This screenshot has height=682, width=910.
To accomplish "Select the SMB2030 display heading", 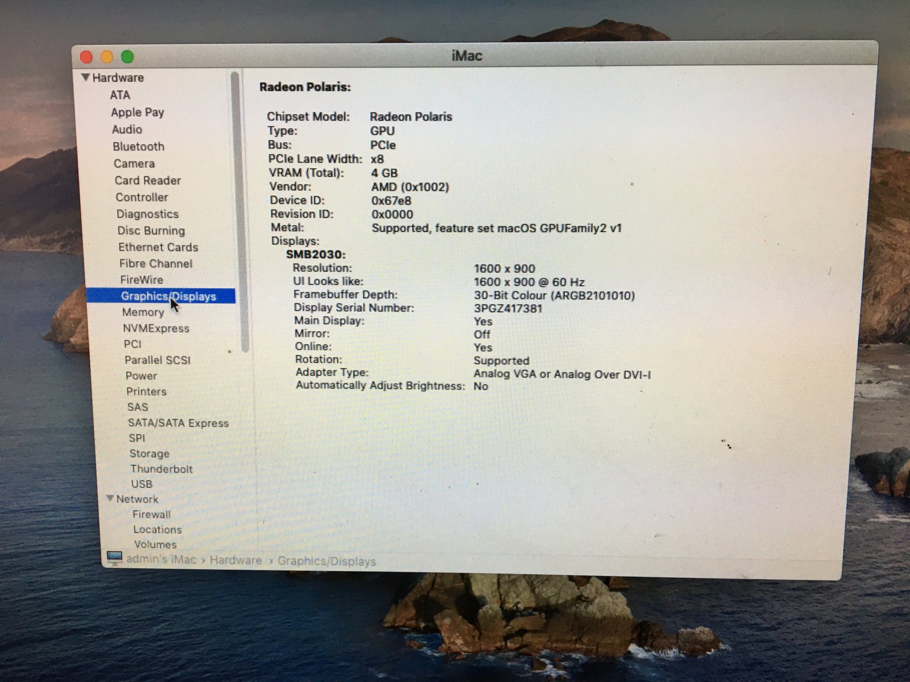I will pos(315,255).
